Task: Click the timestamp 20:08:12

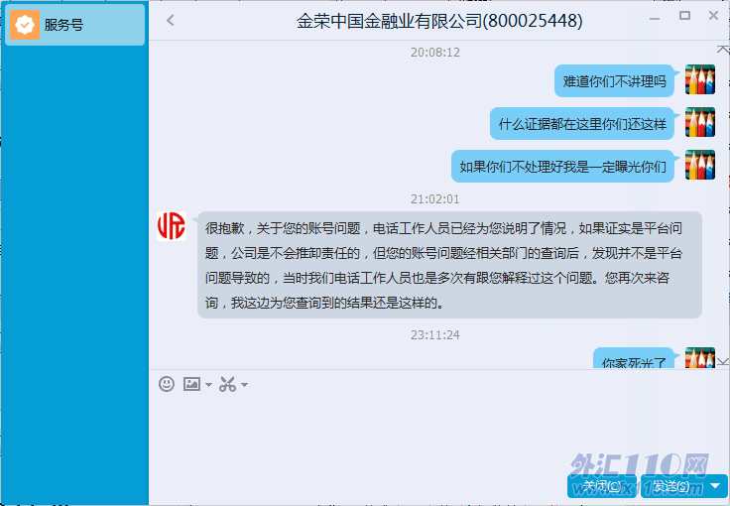Action: coord(434,53)
